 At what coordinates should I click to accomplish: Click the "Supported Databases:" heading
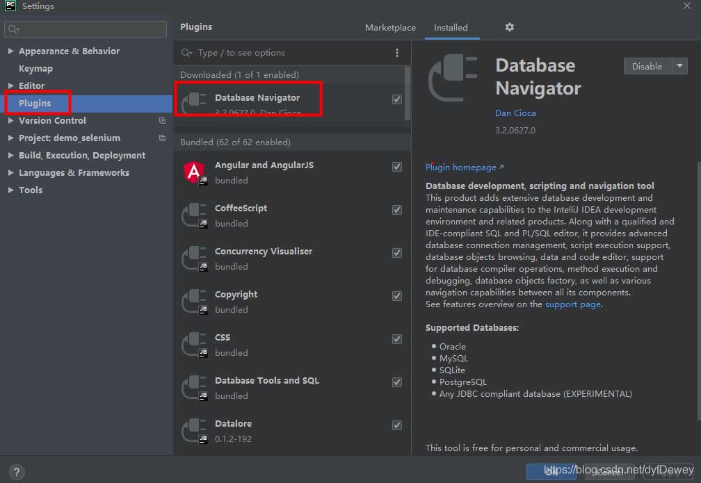click(x=472, y=327)
